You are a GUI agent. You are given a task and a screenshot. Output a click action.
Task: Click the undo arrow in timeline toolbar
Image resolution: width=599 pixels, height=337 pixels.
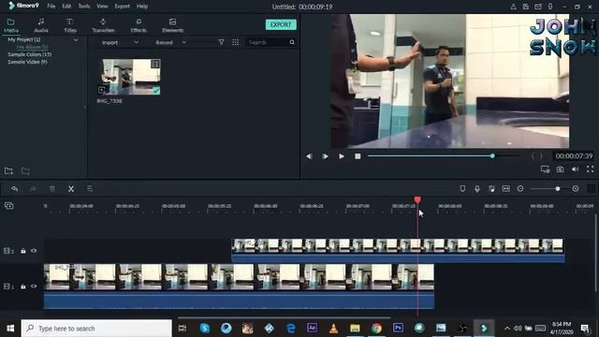point(15,188)
